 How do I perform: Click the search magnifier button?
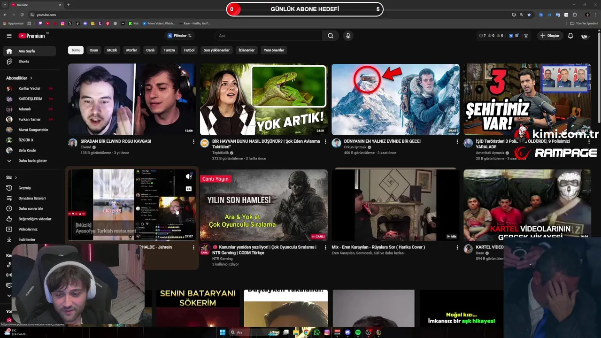tap(331, 36)
